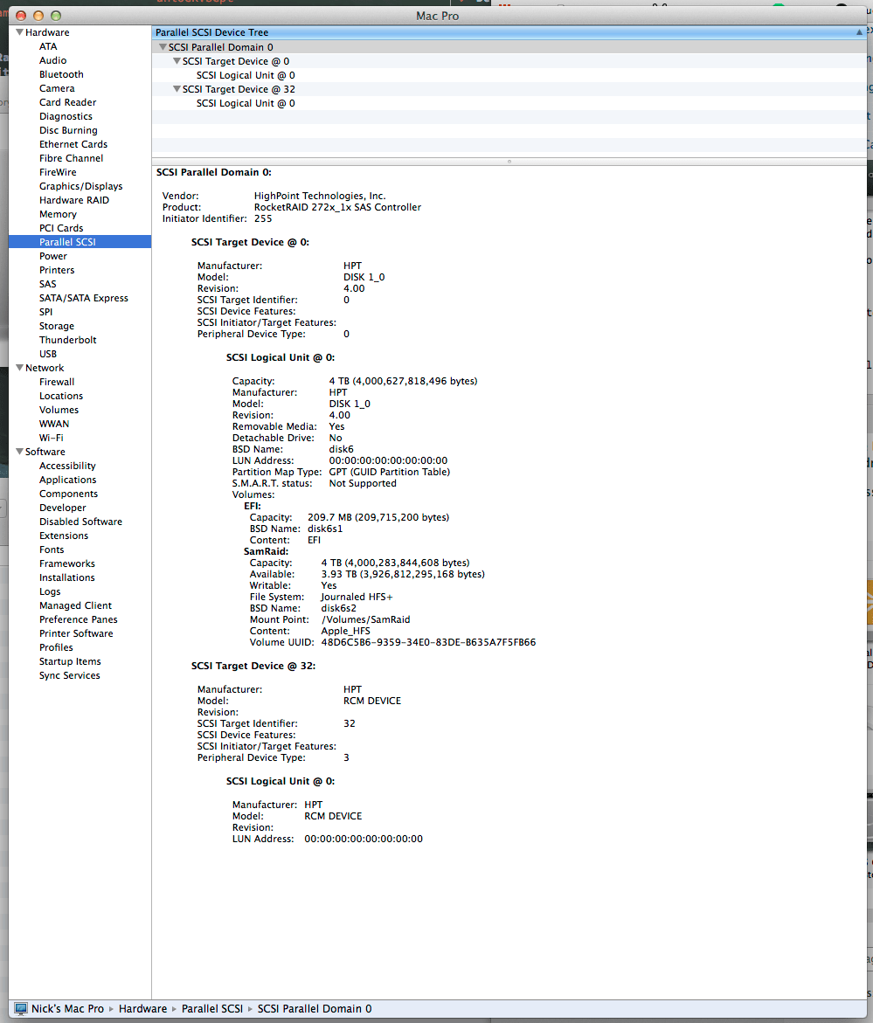Open Components software entry

[68, 494]
